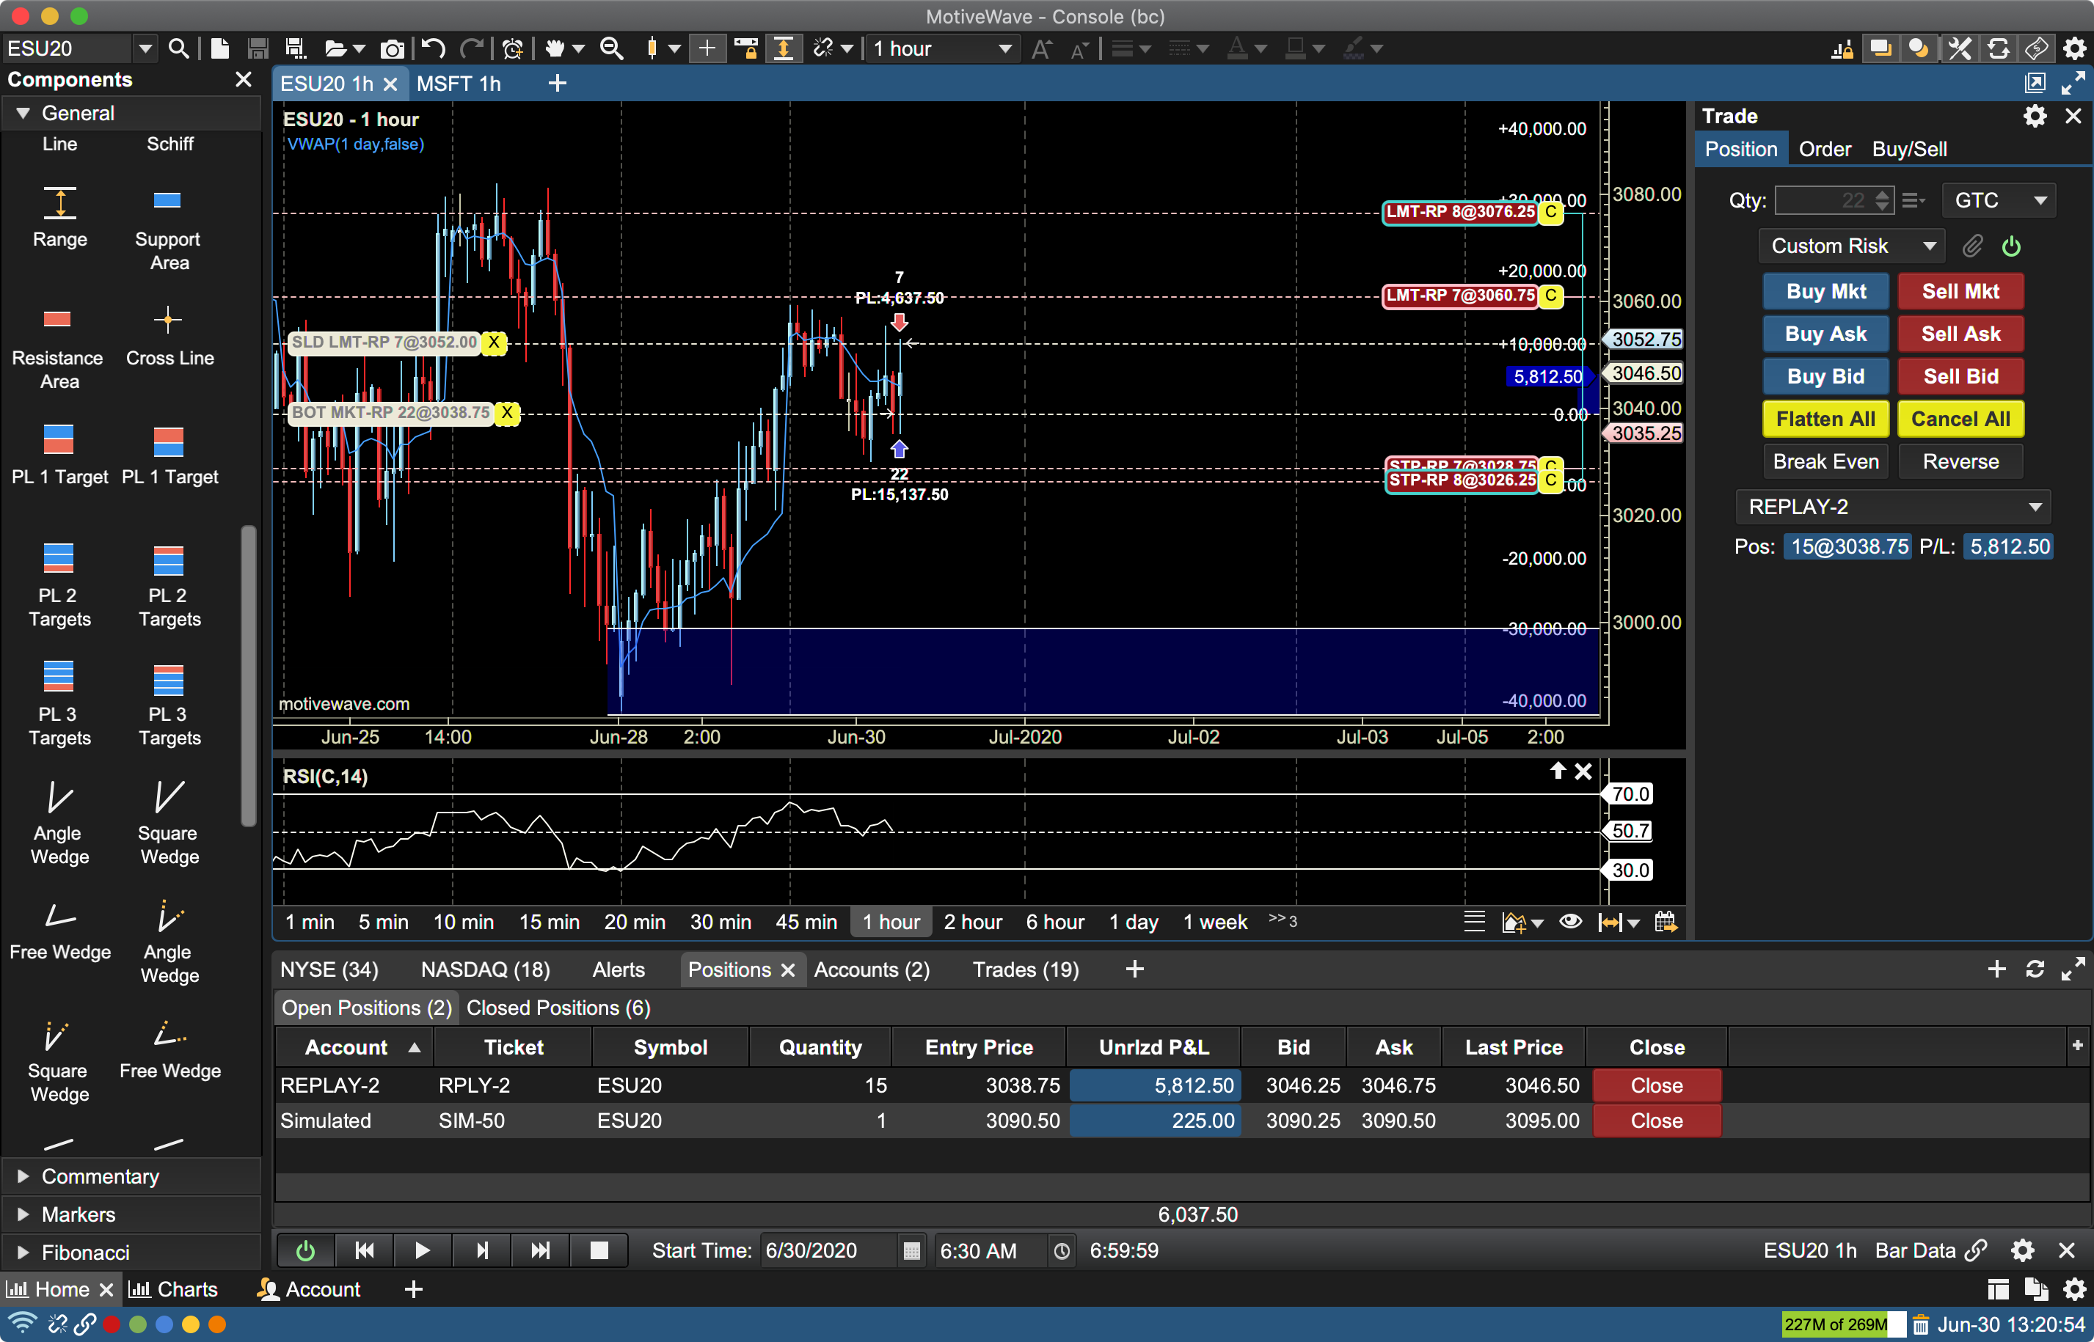Click the Cancel All button
The width and height of the screenshot is (2094, 1342).
(1960, 419)
